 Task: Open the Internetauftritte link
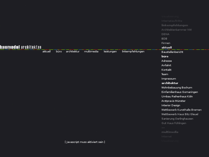(x=172, y=21)
